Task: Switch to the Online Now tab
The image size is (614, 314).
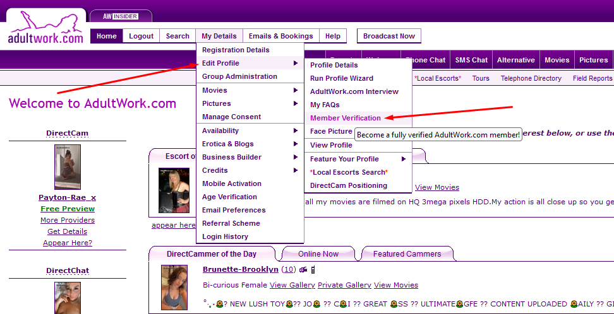Action: (318, 253)
